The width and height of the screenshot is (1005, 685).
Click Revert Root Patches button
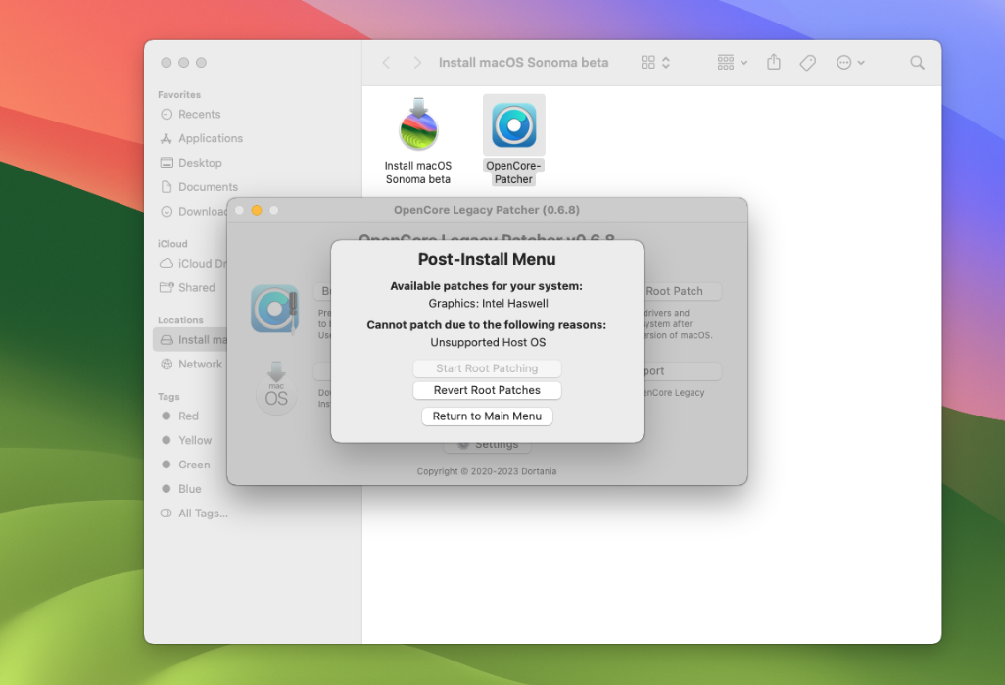click(x=487, y=391)
